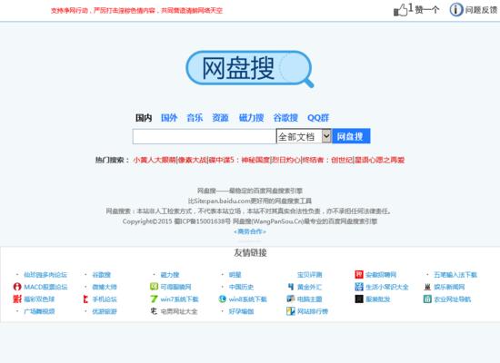
Task: Open the 仙珍园多肉论坛 friend link
Action: tap(45, 275)
